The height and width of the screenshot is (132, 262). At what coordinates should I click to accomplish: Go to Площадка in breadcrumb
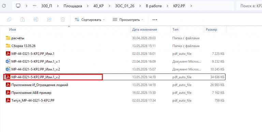coord(73,6)
